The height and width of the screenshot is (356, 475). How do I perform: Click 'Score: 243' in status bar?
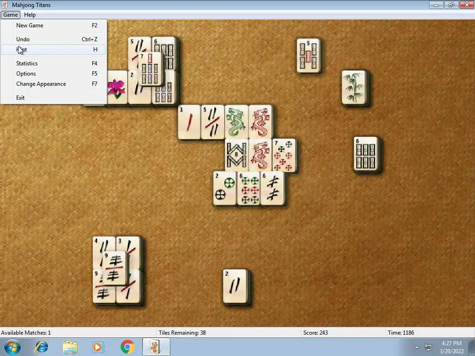click(x=315, y=333)
